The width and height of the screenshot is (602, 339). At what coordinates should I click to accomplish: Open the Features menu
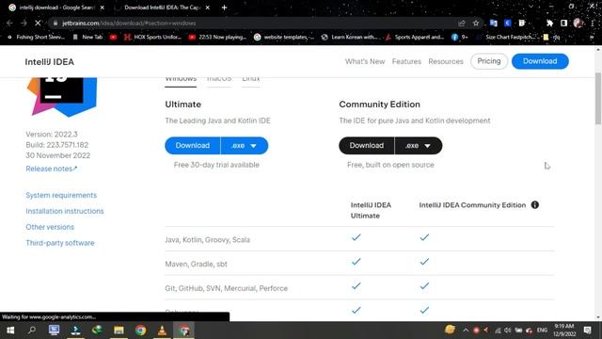coord(406,61)
